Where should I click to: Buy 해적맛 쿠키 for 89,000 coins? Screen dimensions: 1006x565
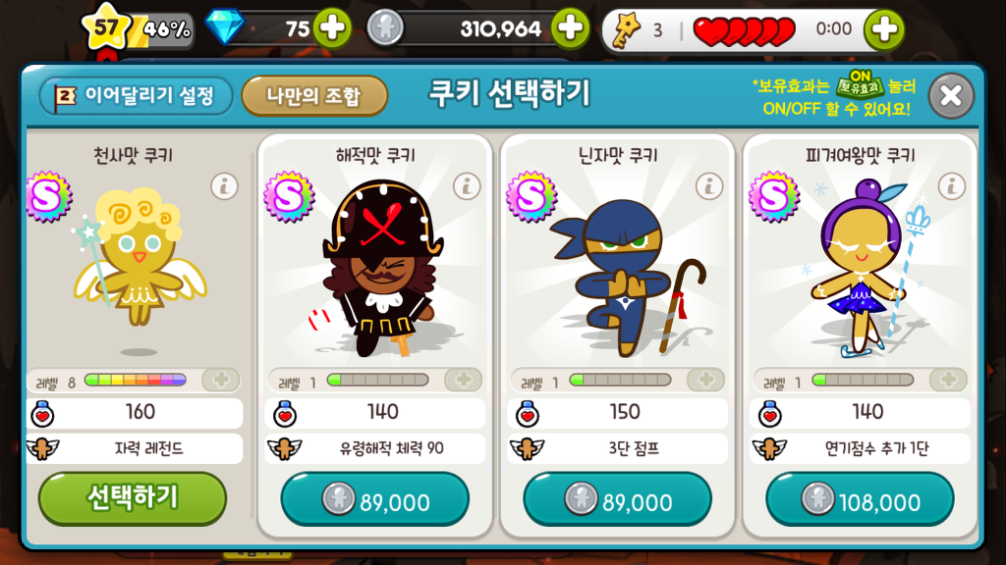(374, 499)
